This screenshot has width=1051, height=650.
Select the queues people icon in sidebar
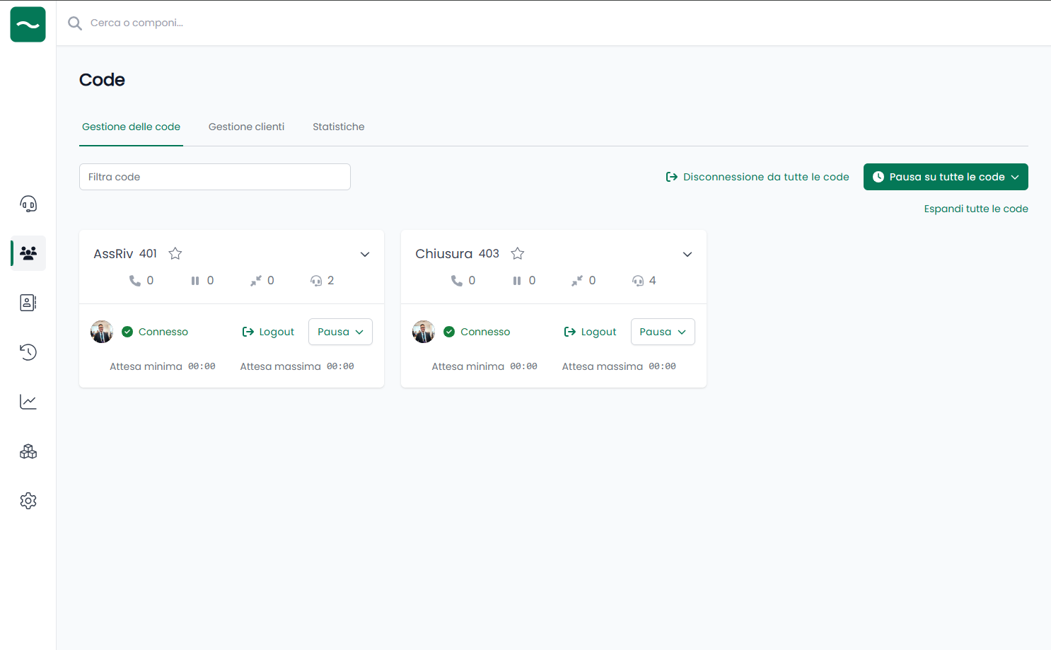pyautogui.click(x=28, y=253)
